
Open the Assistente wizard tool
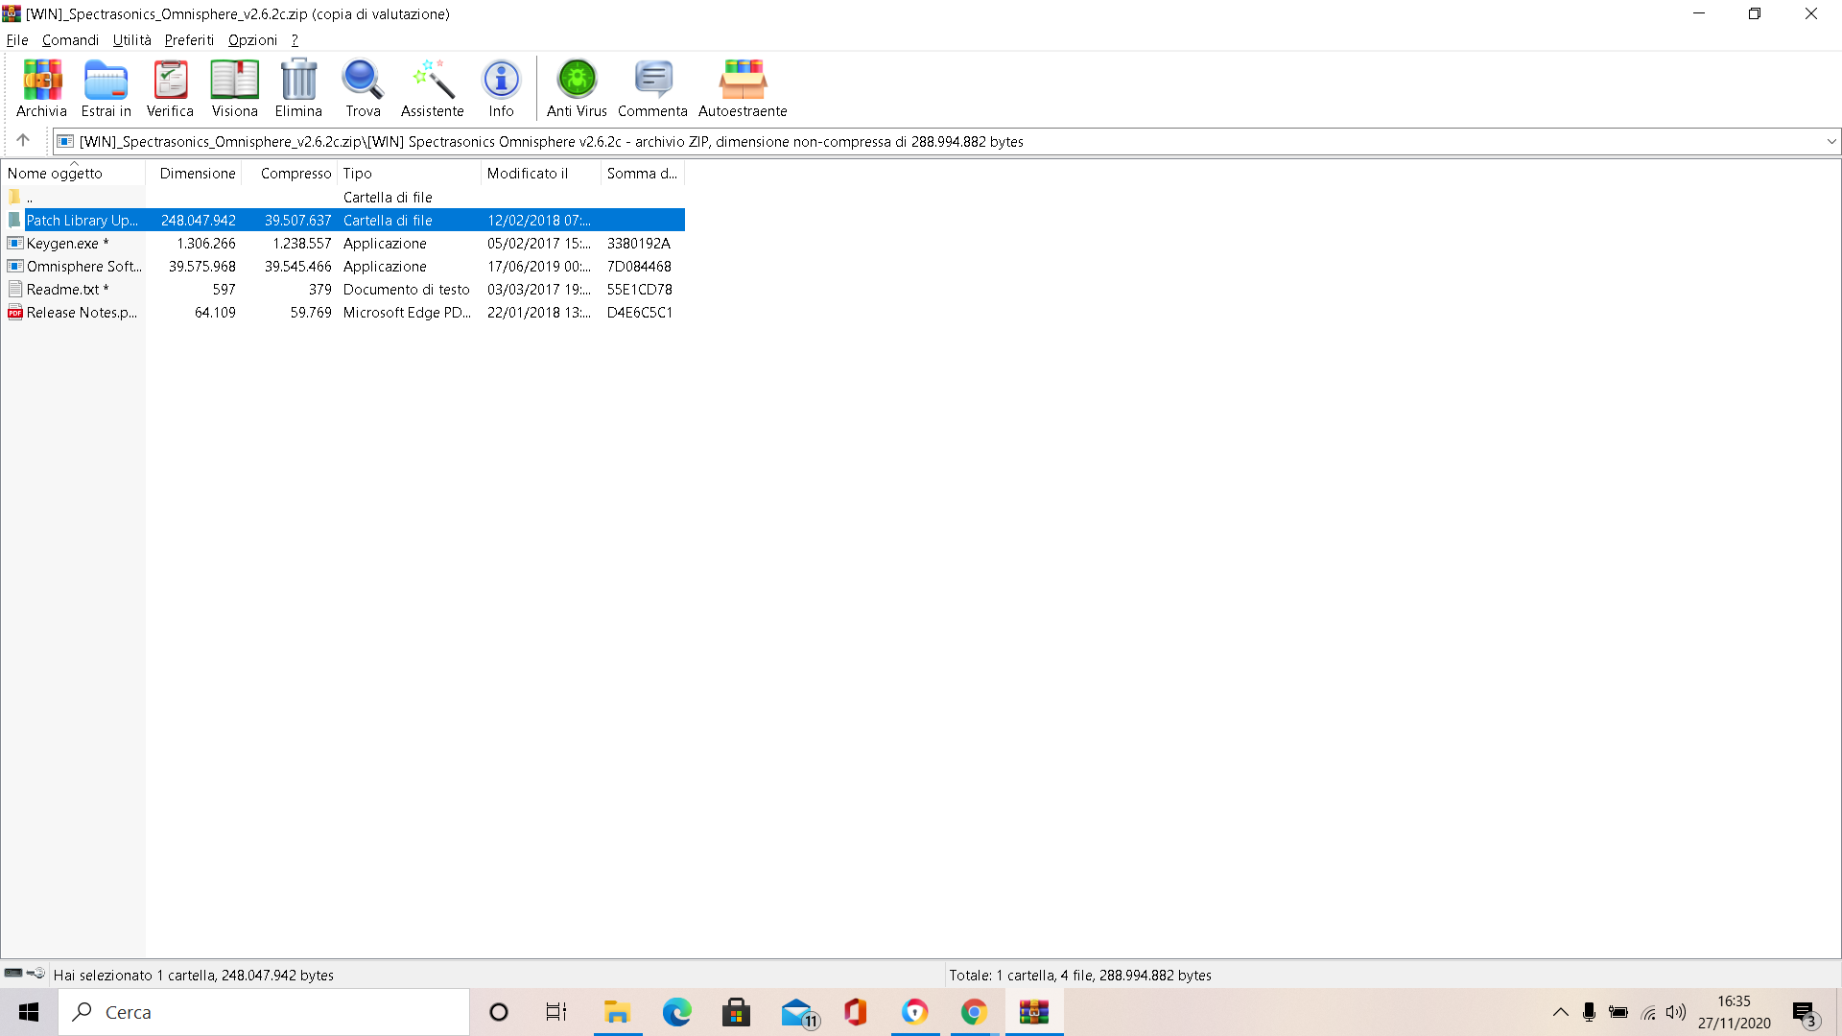pos(432,88)
